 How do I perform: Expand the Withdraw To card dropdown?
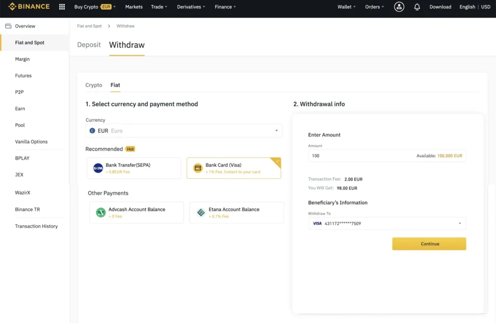[x=460, y=223]
